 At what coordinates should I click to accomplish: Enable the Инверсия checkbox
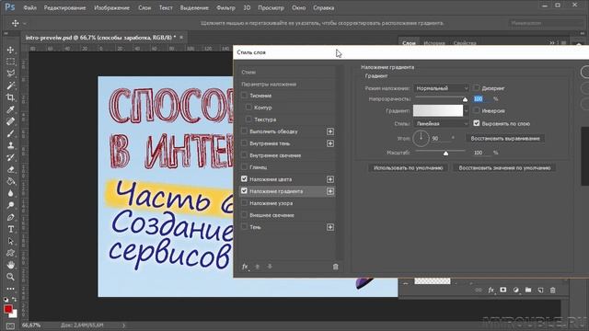tap(477, 110)
